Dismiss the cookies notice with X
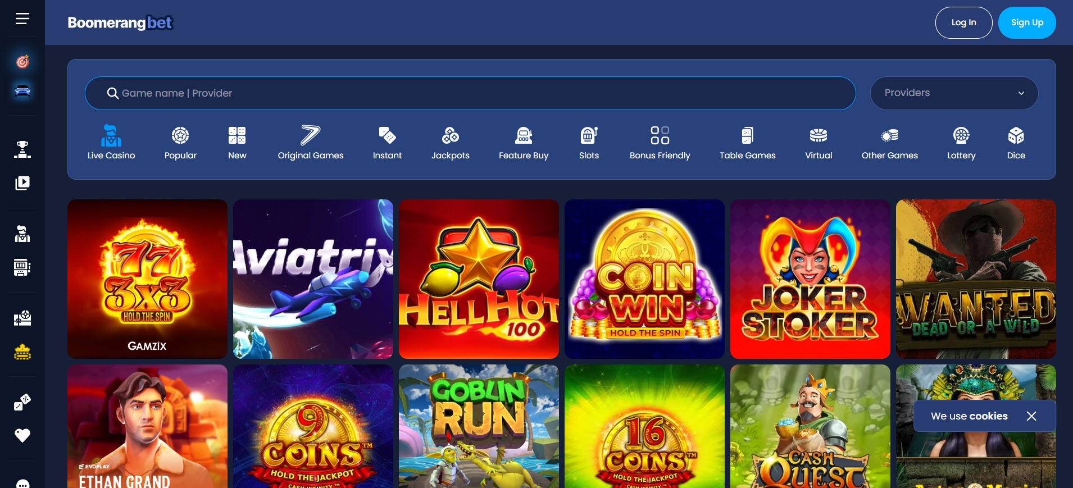The image size is (1073, 488). 1031,416
